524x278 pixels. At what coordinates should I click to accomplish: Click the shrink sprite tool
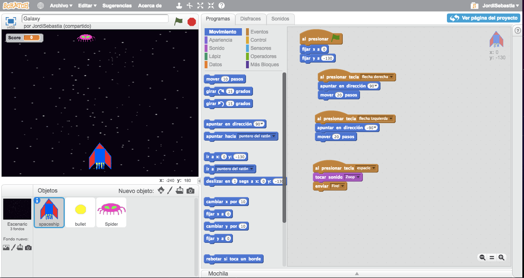[x=212, y=5]
